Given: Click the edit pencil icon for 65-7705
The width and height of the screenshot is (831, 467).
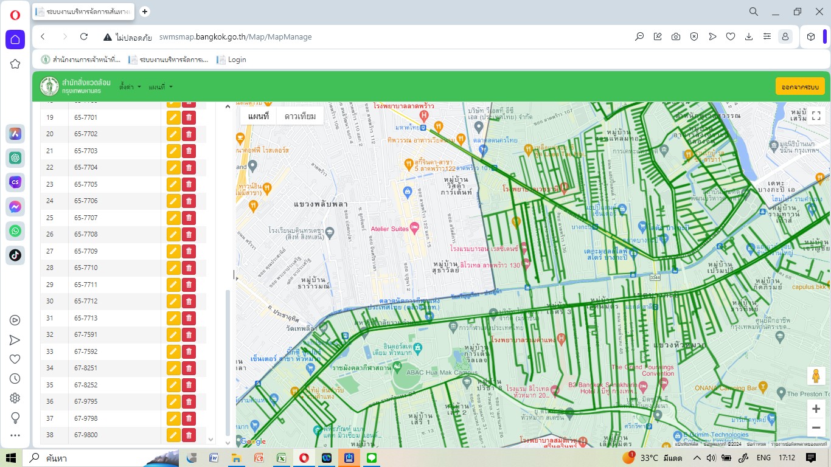Looking at the screenshot, I should click(173, 184).
